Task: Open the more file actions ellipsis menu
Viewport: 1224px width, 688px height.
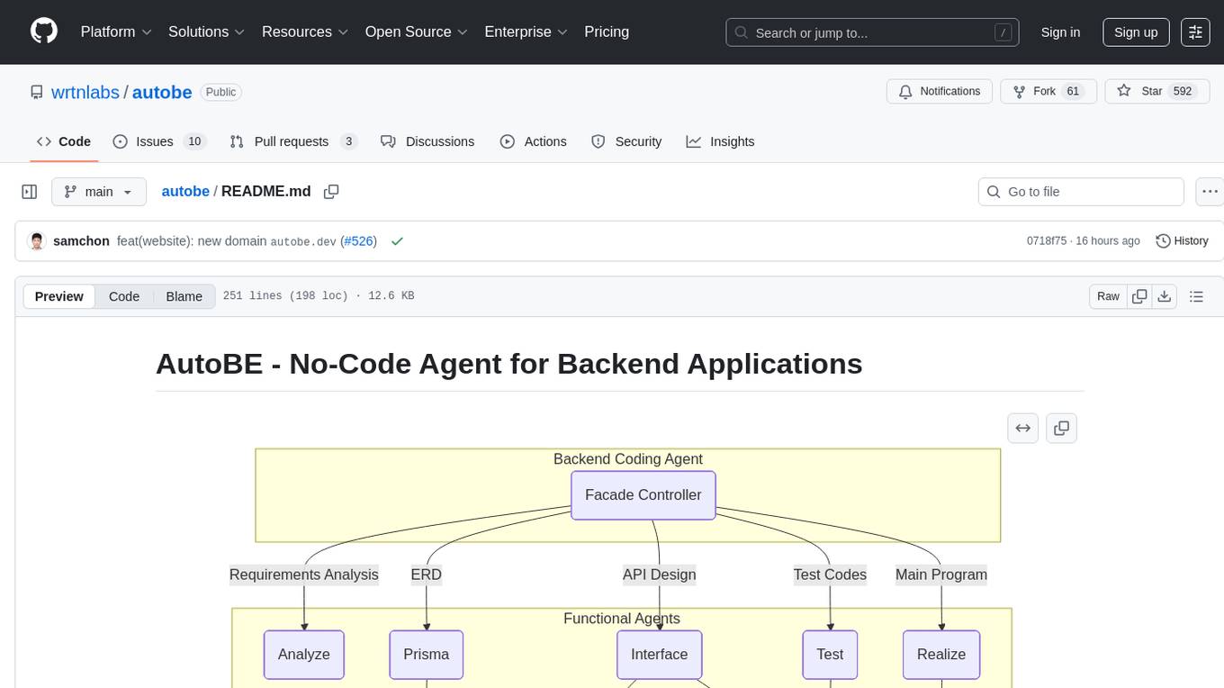Action: coord(1210,192)
